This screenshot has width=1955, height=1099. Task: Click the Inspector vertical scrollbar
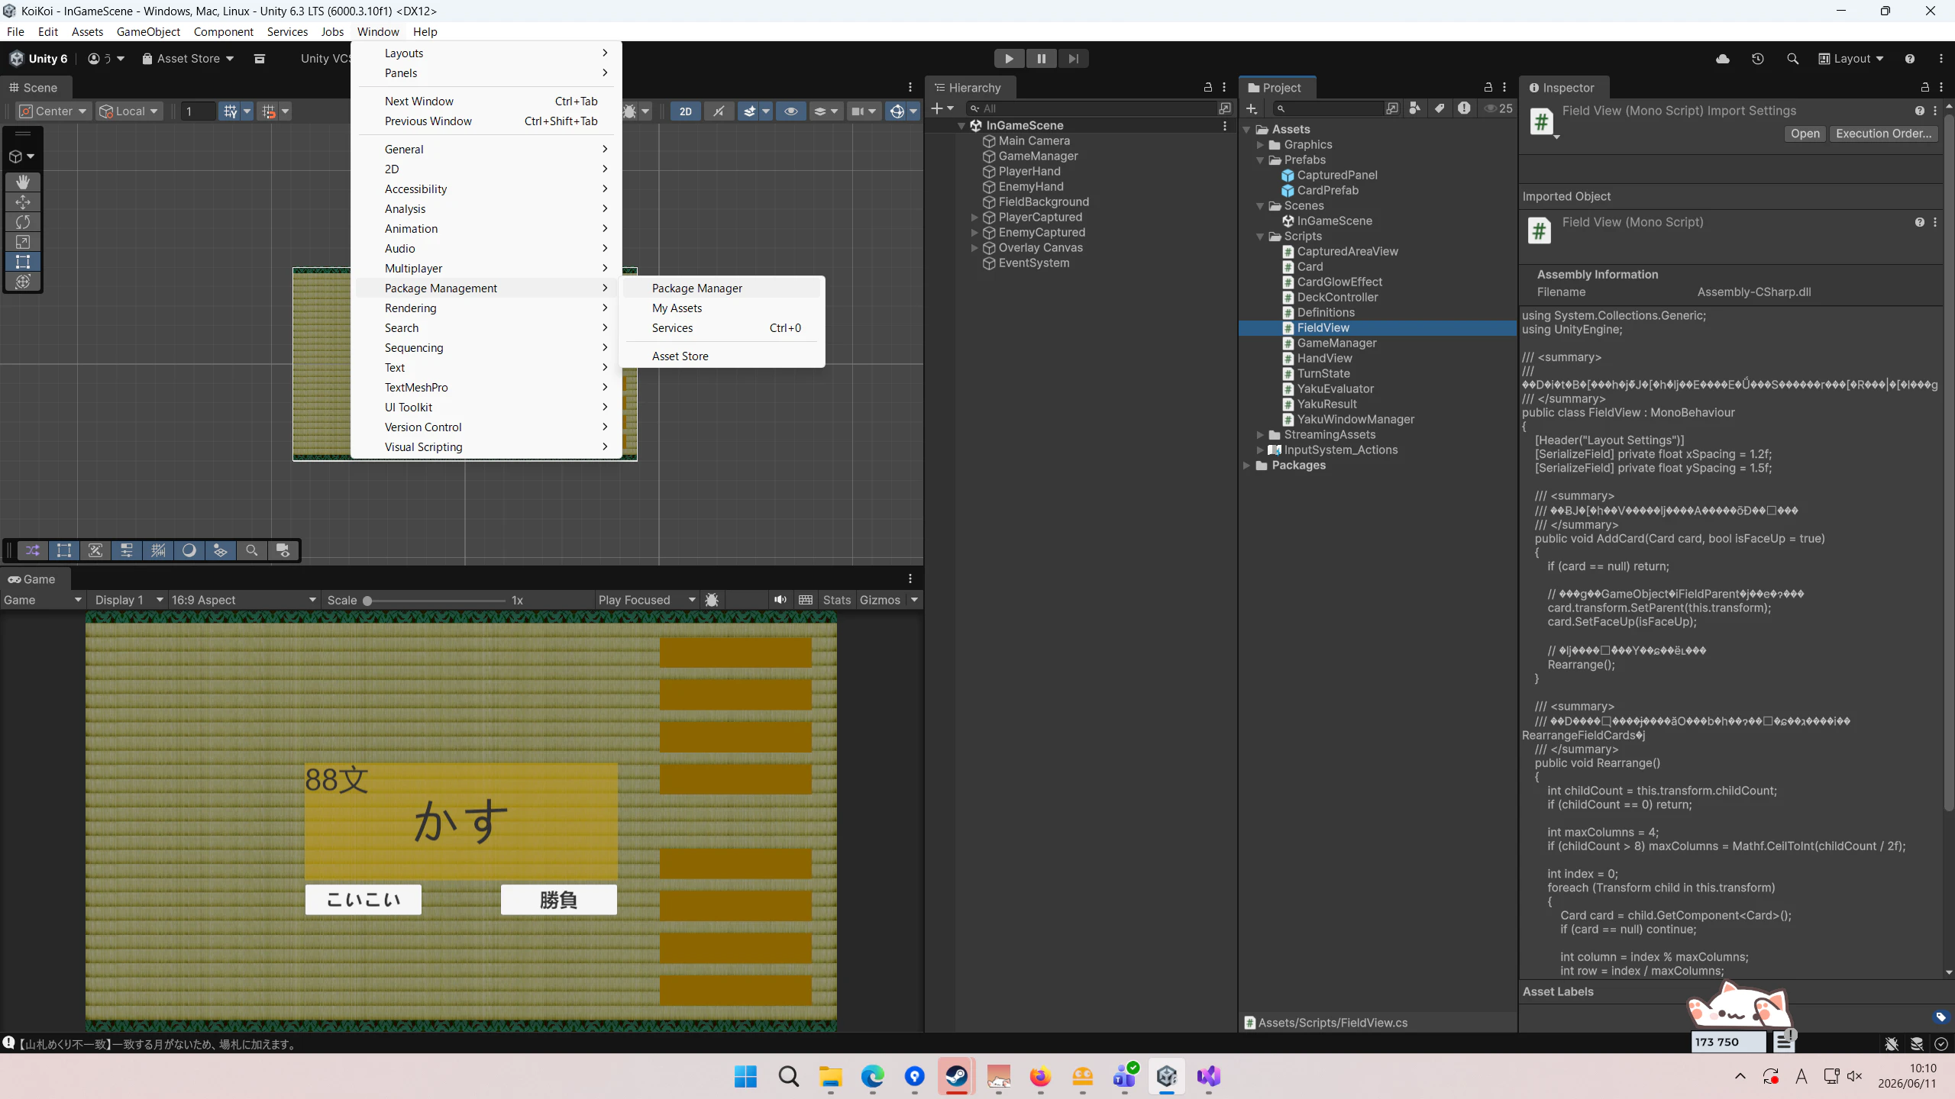(x=1948, y=462)
